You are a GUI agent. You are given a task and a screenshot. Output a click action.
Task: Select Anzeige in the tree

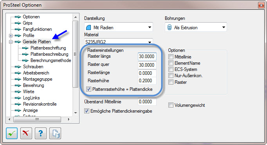[x=31, y=110]
